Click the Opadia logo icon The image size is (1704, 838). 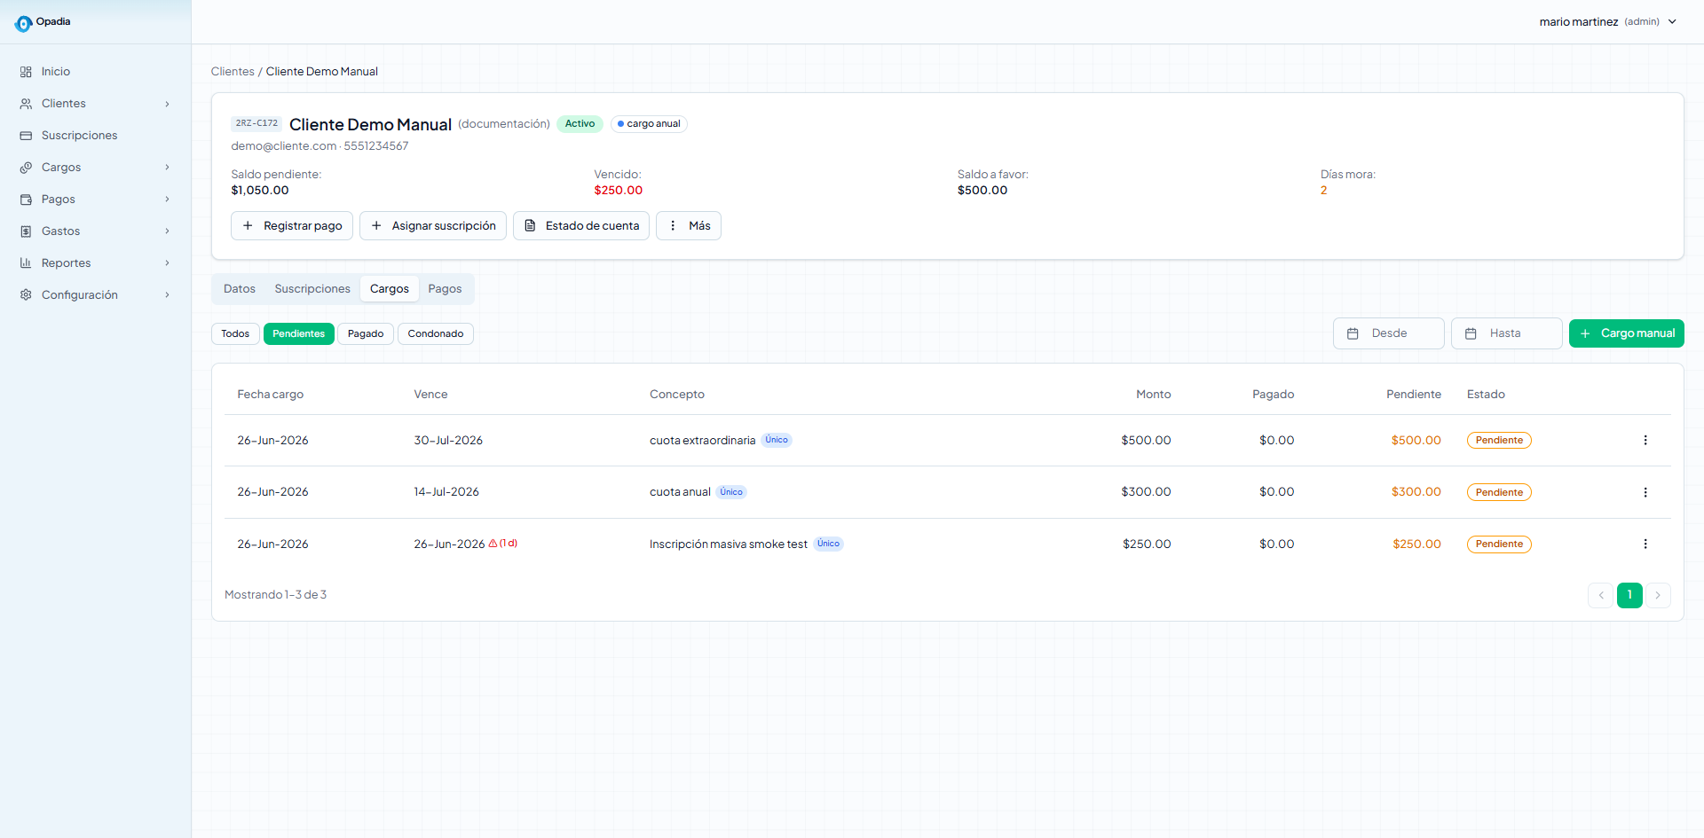point(23,23)
